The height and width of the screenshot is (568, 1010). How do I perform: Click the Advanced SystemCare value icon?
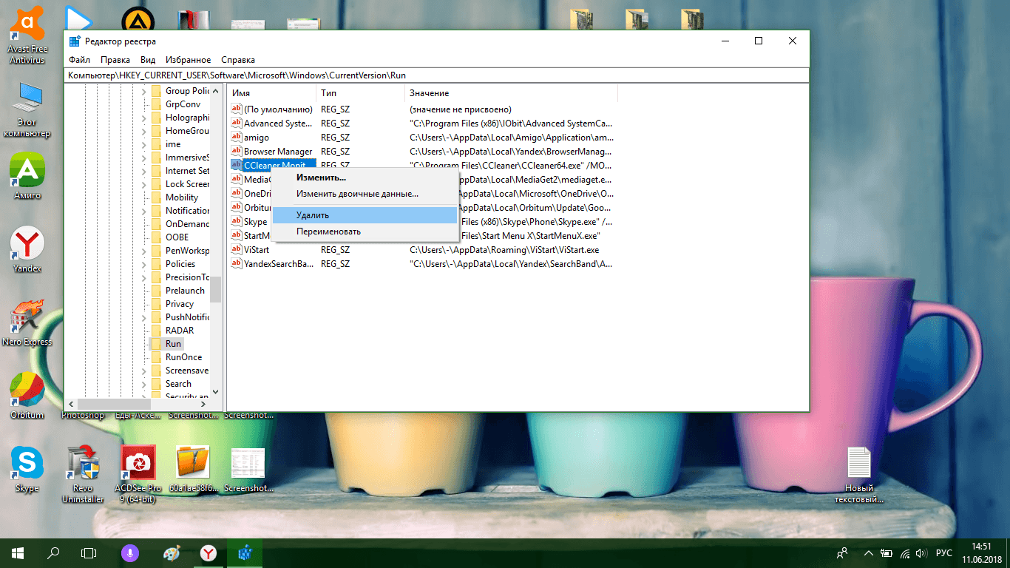click(x=237, y=124)
